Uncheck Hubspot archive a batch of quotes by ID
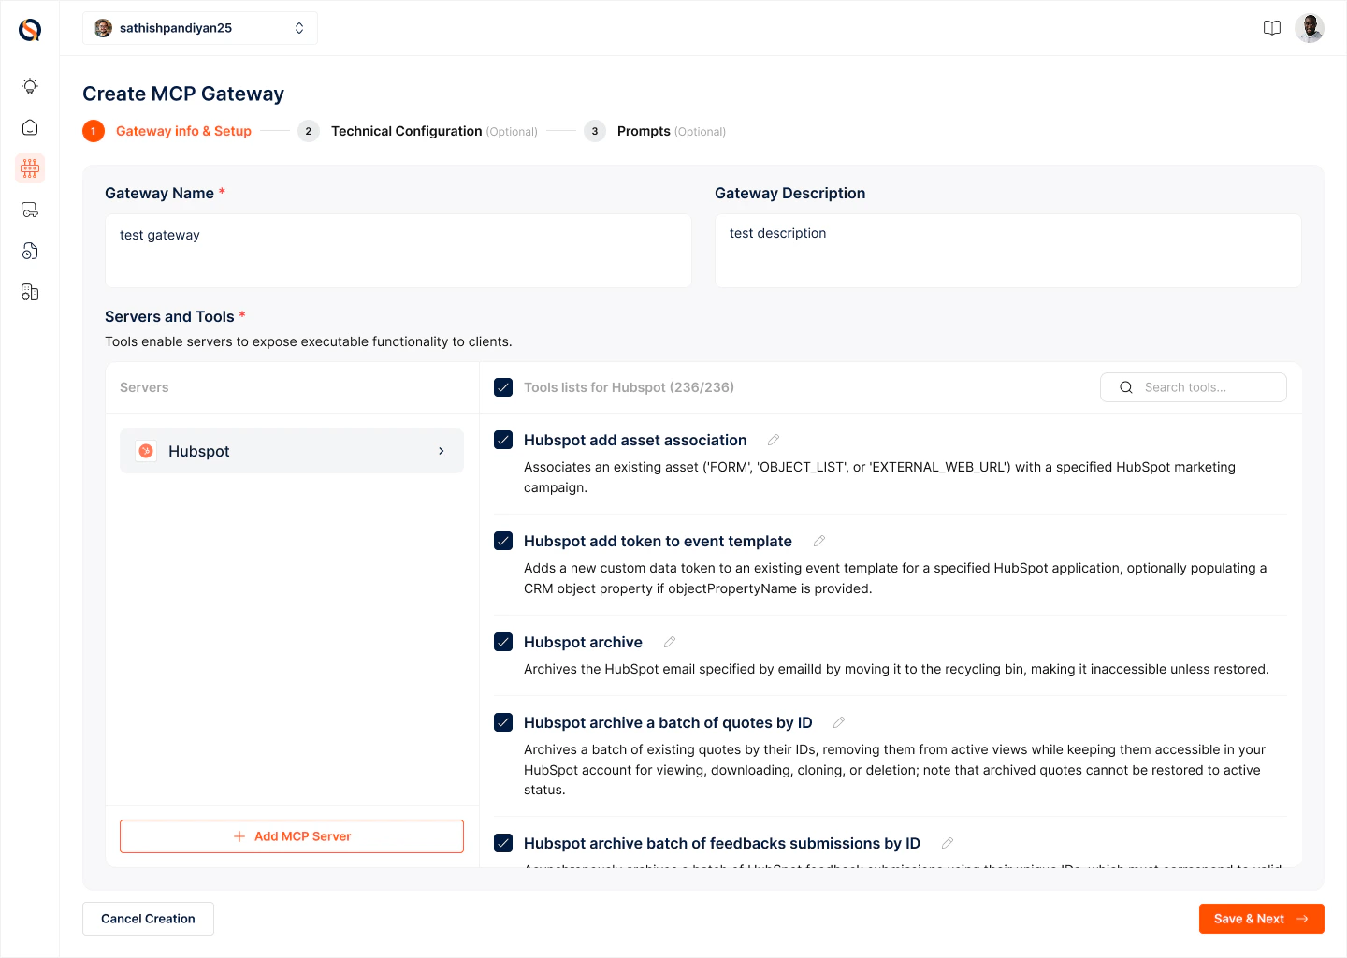The height and width of the screenshot is (958, 1347). point(503,722)
